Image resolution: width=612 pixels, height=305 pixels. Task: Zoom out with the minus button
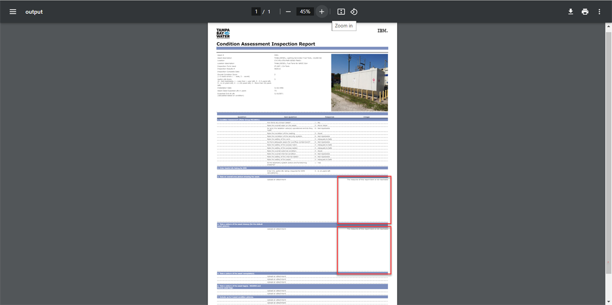[x=288, y=12]
